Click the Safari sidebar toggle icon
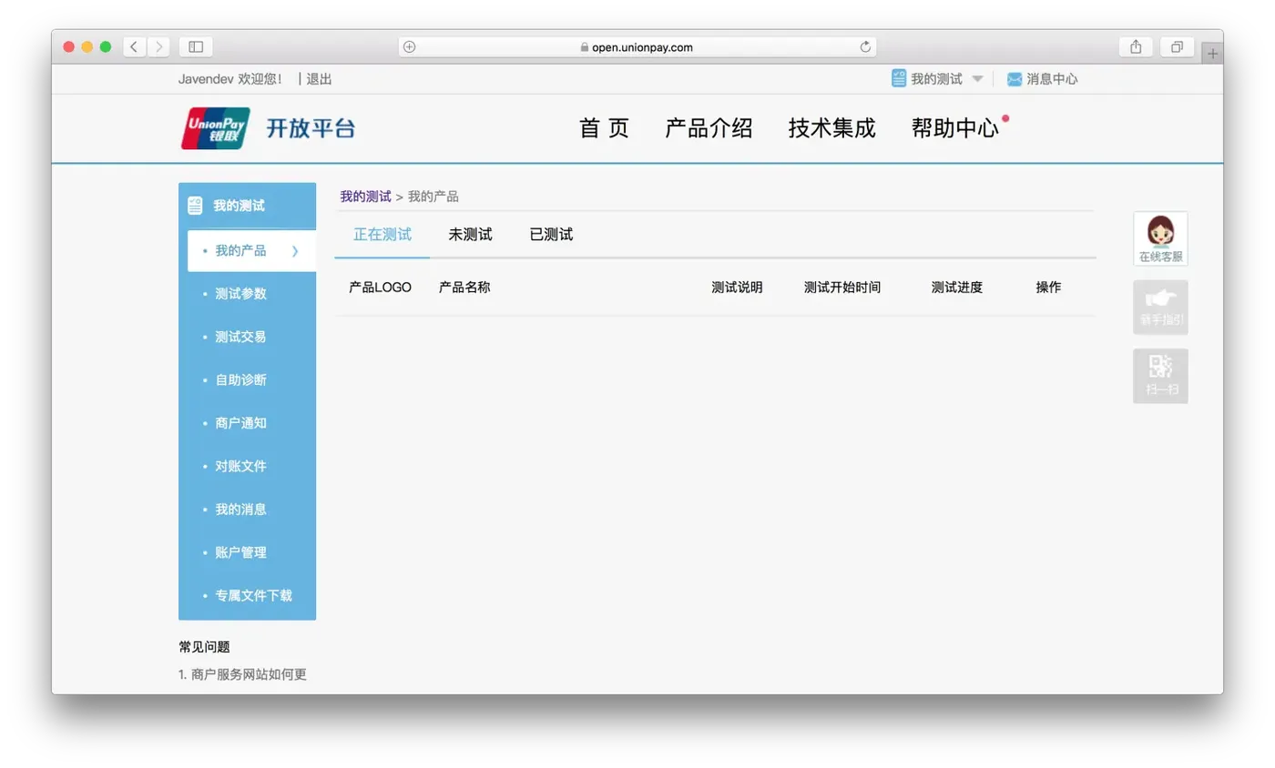This screenshot has width=1275, height=768. click(194, 46)
